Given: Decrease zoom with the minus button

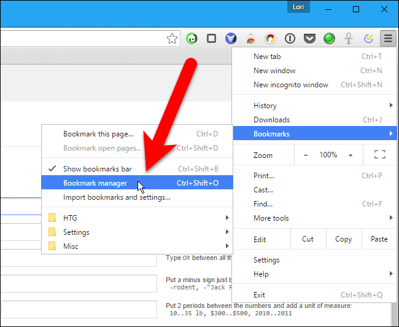Looking at the screenshot, I should coord(306,156).
